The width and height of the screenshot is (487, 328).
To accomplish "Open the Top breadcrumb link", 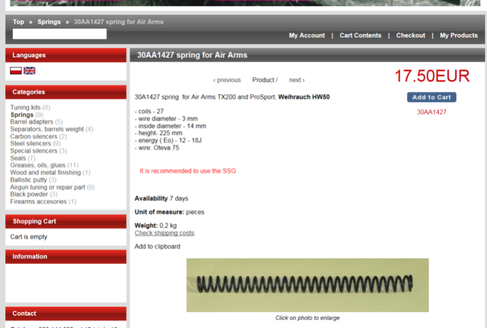I will 18,22.
